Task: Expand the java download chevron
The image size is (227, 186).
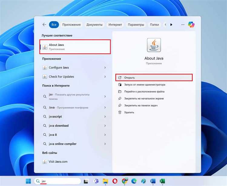Action: [105, 126]
